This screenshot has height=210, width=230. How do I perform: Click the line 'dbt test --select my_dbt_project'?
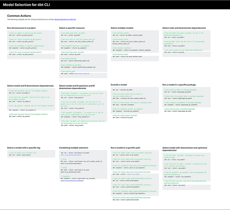[x=21, y=42]
